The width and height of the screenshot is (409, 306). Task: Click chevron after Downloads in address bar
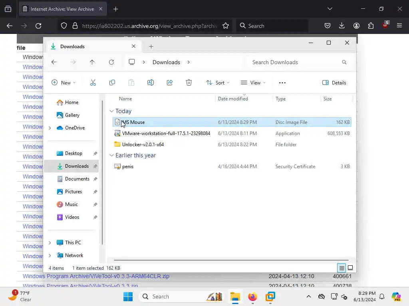pyautogui.click(x=189, y=62)
